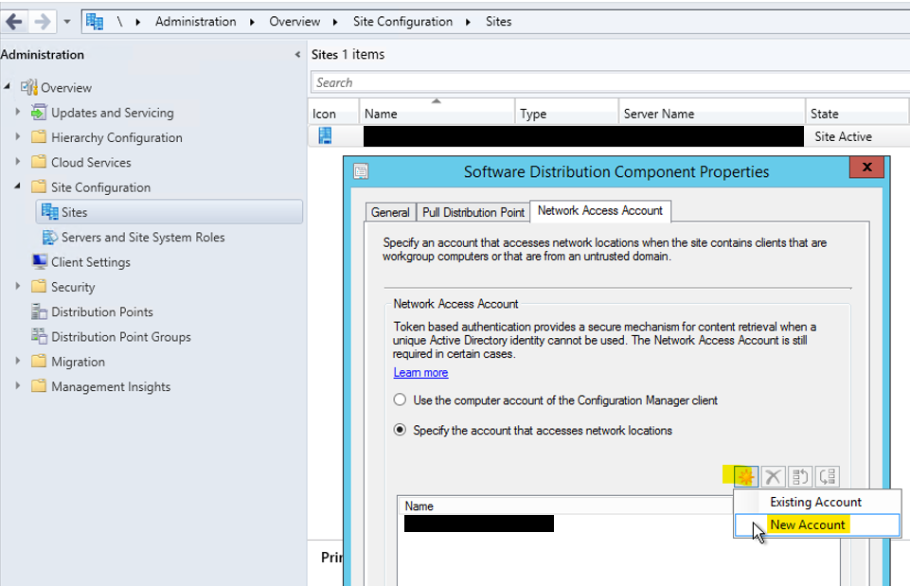Select Specify the account radio button
The width and height of the screenshot is (910, 586).
400,430
